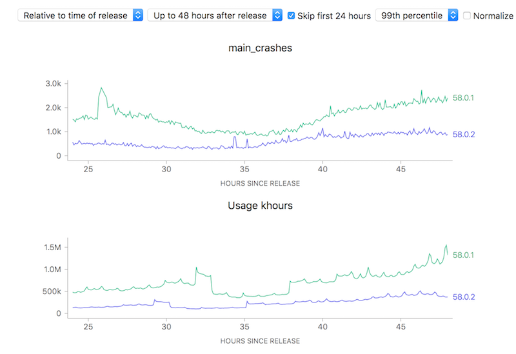The height and width of the screenshot is (354, 516).
Task: Click the 3.0k y-axis tick in main_crashes
Action: tap(53, 84)
